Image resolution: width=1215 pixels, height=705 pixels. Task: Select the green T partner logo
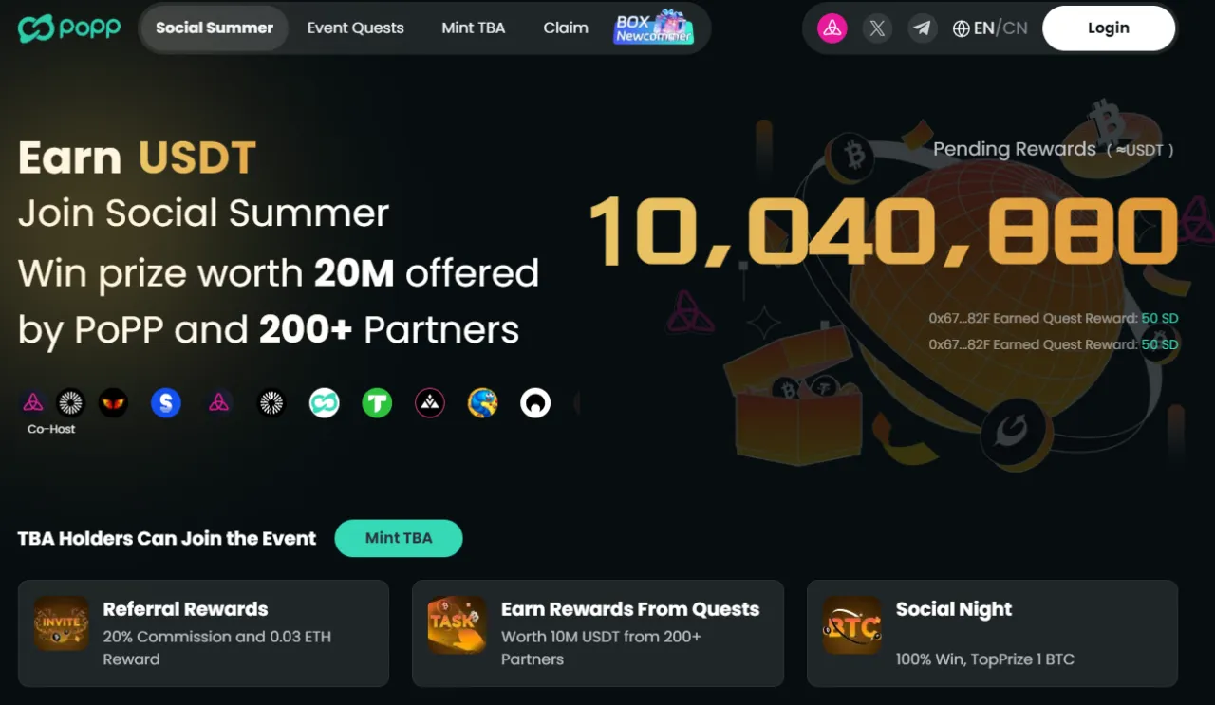tap(377, 403)
